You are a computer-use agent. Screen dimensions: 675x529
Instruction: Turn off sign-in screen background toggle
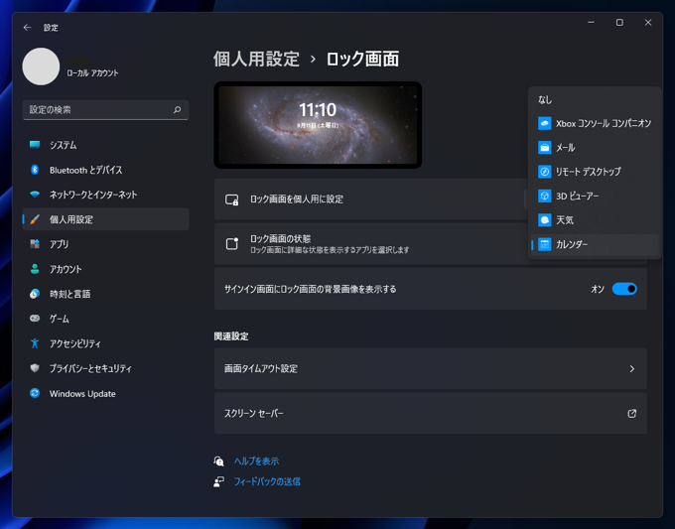[x=624, y=289]
